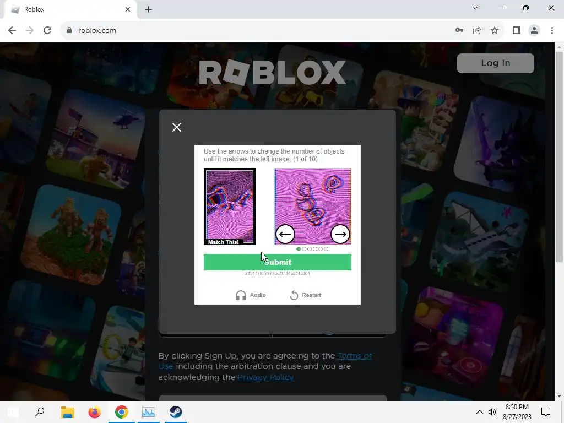
Task: Select the Roblox browser tab
Action: coord(70,9)
